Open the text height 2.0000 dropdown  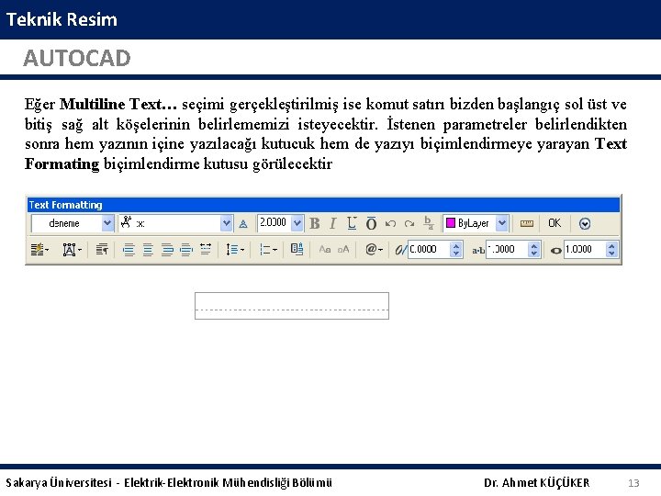click(297, 223)
